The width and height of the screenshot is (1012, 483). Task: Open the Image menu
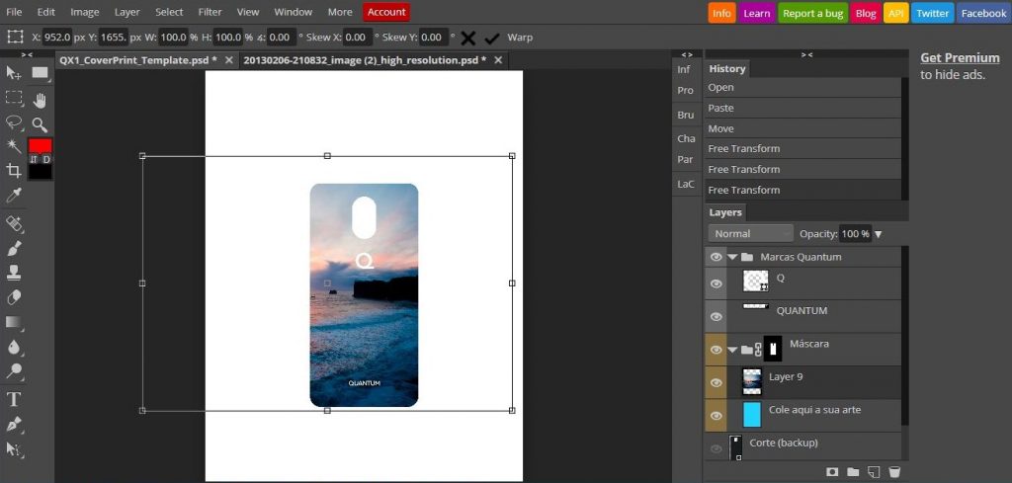85,12
